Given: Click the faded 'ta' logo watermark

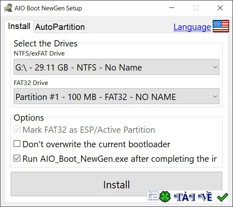Looking at the screenshot, I should click(153, 195).
